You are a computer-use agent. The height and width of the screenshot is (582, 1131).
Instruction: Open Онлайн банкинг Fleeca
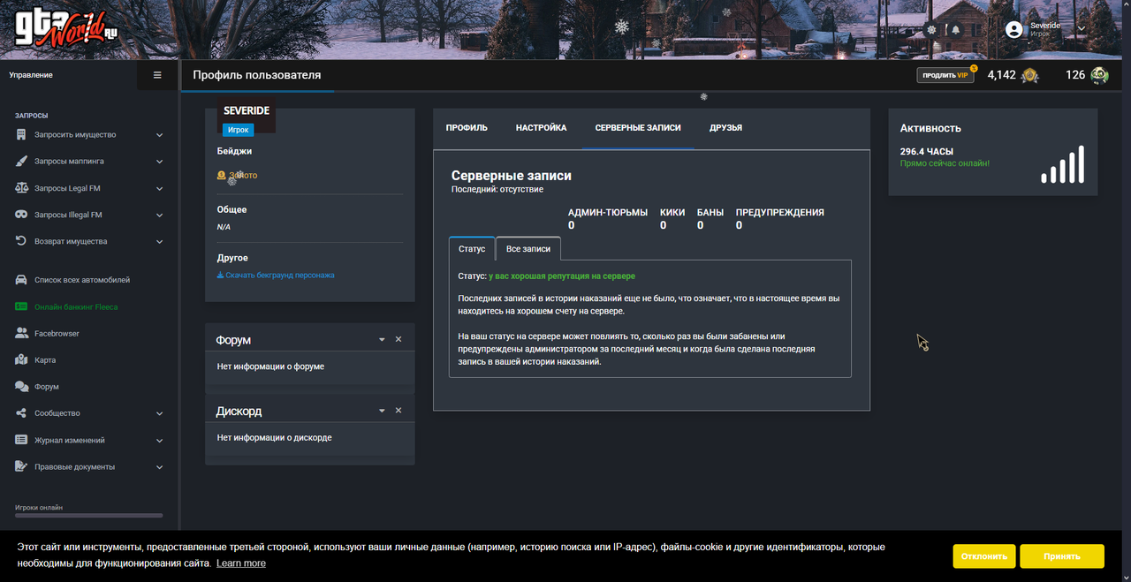76,306
